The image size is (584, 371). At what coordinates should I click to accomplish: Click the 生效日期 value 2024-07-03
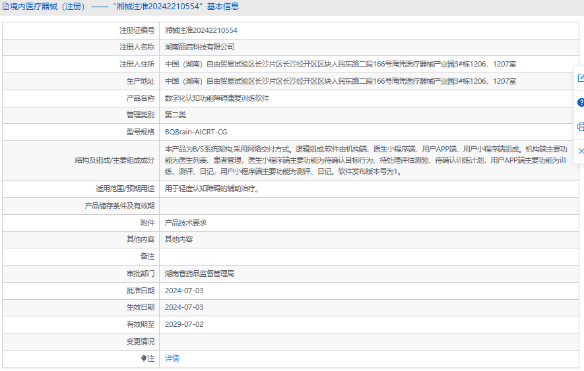tap(184, 307)
